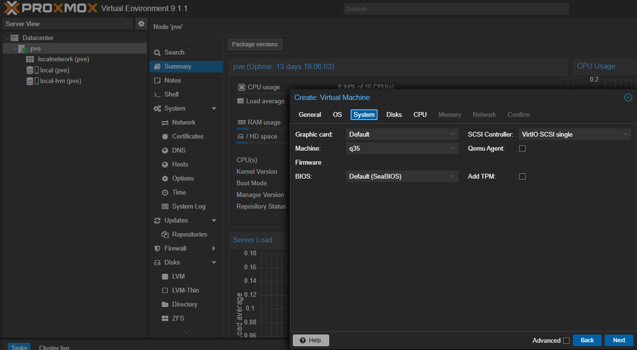Toggle the Advanced checkbox

pyautogui.click(x=566, y=340)
